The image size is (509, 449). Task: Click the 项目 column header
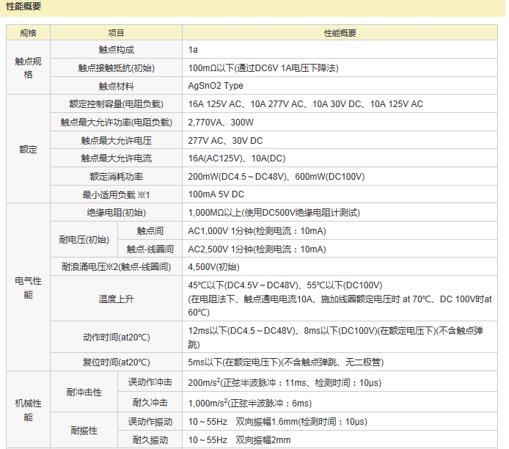tap(116, 33)
